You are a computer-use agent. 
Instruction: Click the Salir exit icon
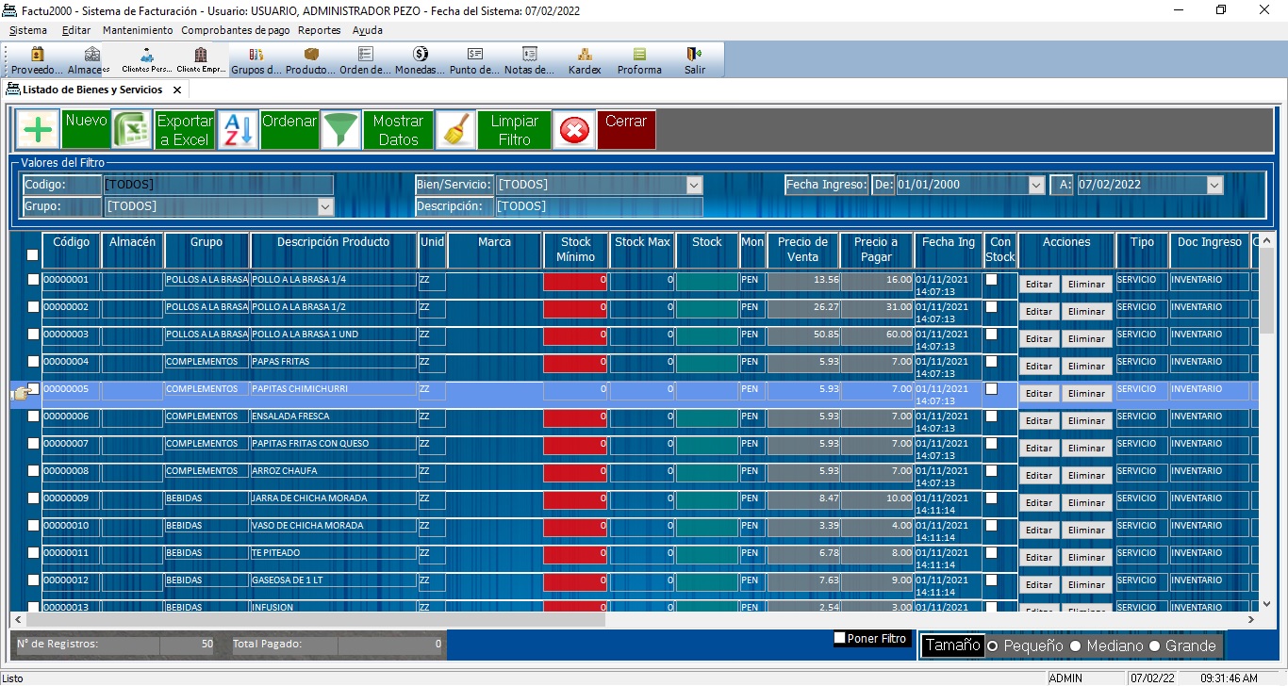point(695,60)
